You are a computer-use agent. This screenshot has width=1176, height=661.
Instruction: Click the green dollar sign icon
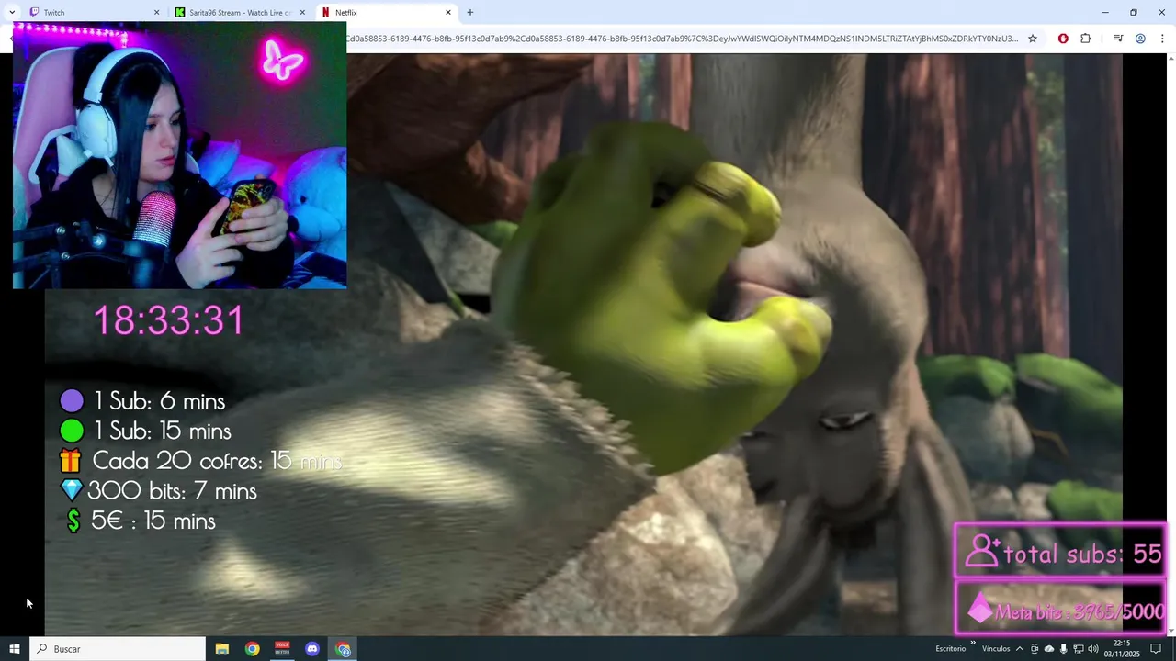pos(73,521)
